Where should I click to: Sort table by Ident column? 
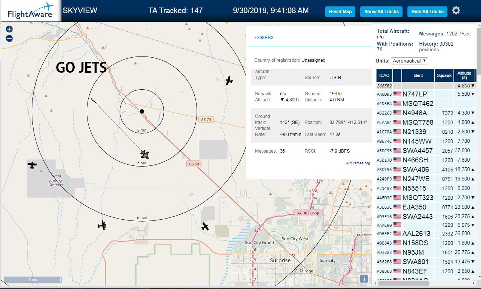pyautogui.click(x=418, y=75)
